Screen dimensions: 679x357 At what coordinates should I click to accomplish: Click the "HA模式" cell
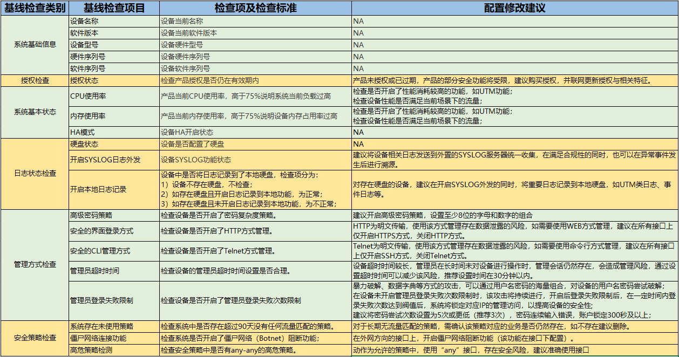click(x=114, y=132)
